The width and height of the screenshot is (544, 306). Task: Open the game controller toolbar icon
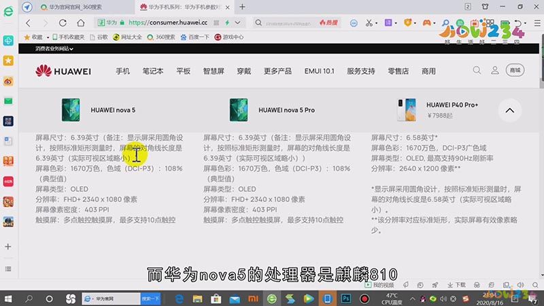tap(426, 23)
